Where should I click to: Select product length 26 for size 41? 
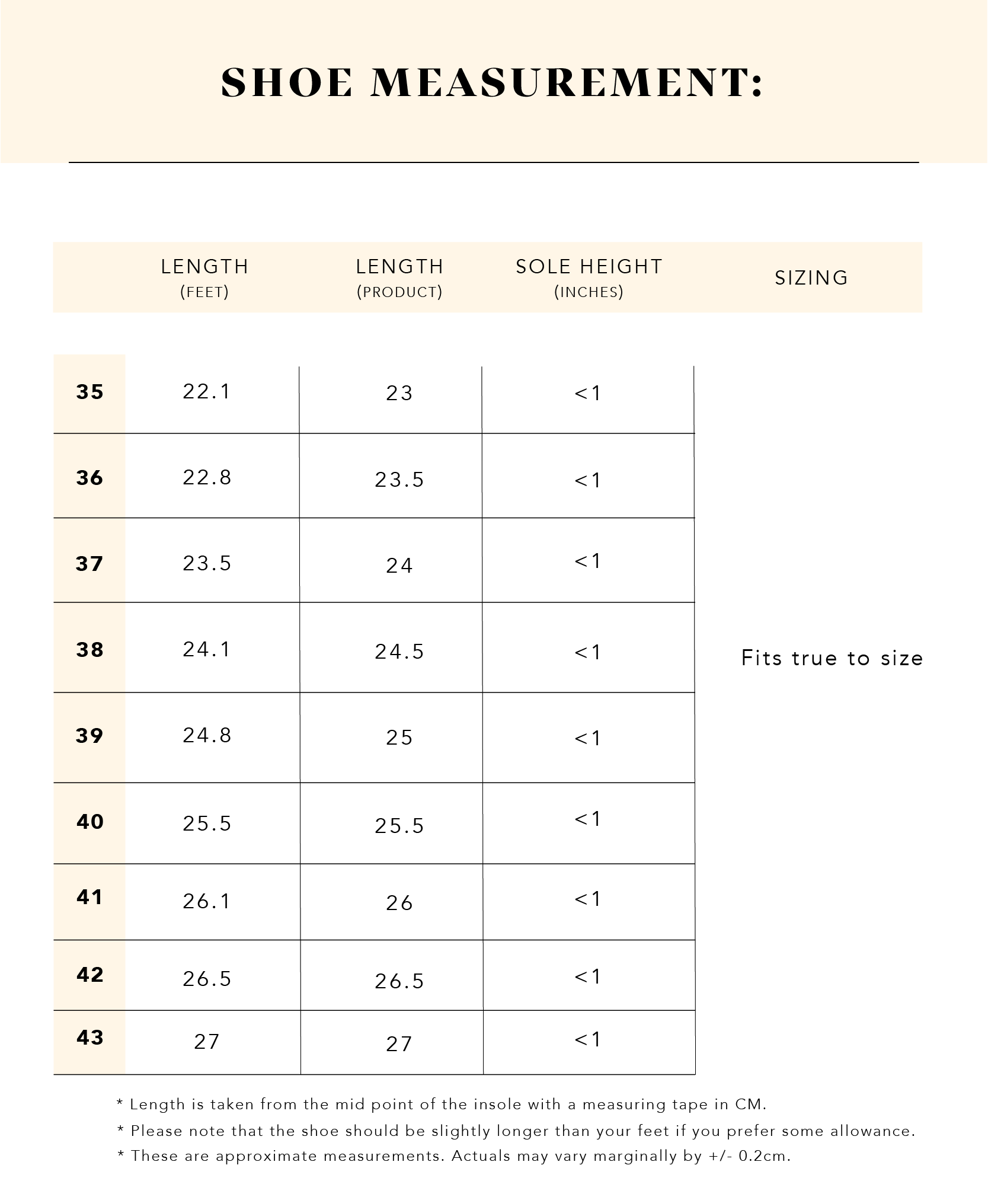tap(399, 903)
